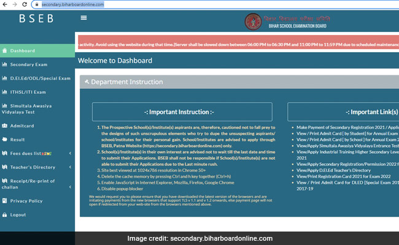Click the Result sidebar icon
The height and width of the screenshot is (245, 399).
5,140
